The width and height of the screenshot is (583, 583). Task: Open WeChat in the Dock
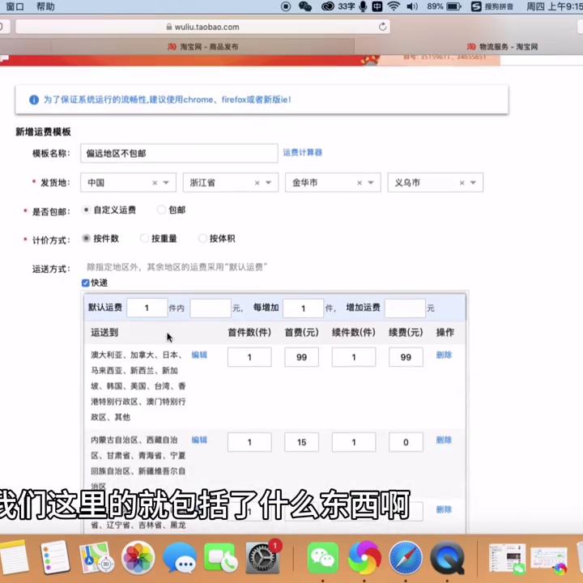coord(323,557)
